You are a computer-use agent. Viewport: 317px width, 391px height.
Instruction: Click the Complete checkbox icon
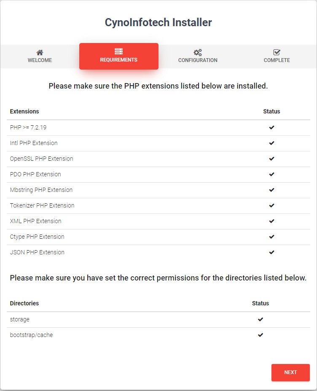277,52
